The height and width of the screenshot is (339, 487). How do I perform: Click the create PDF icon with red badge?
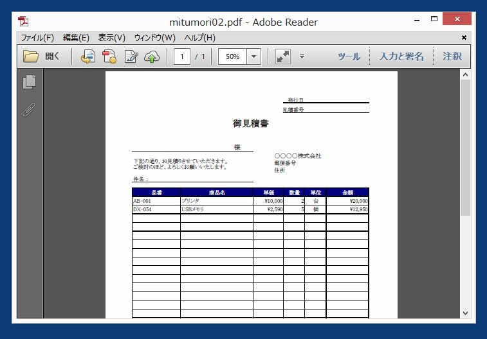pos(109,56)
